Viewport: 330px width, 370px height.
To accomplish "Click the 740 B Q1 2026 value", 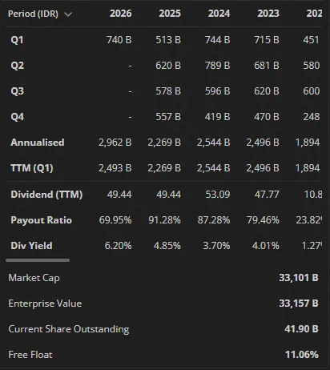I will click(x=119, y=40).
